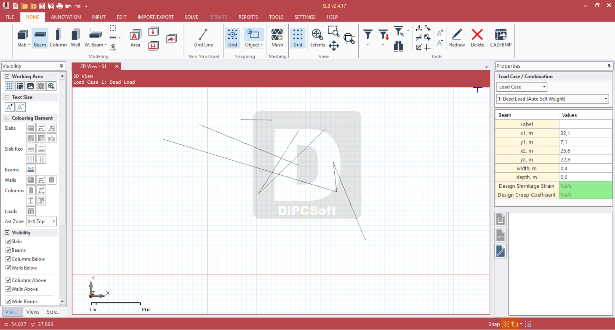Switch to the SOLVE ribbon tab

(x=192, y=17)
